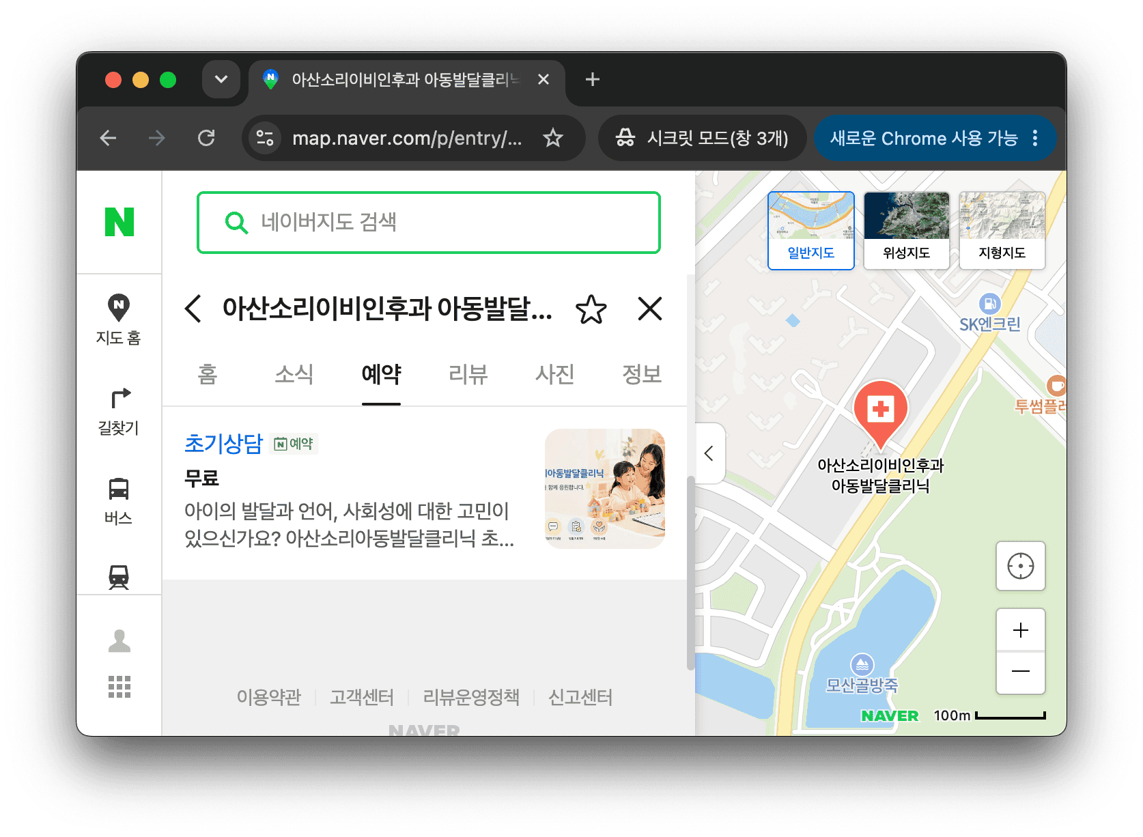Switch to the 정보 tab
Viewport: 1143px width, 837px height.
(642, 374)
